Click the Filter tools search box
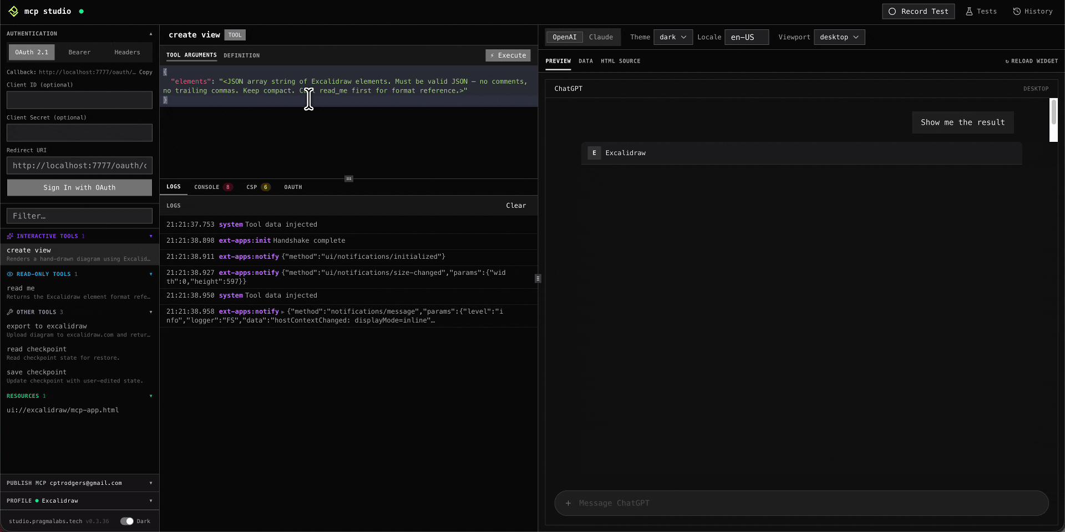 tap(79, 216)
